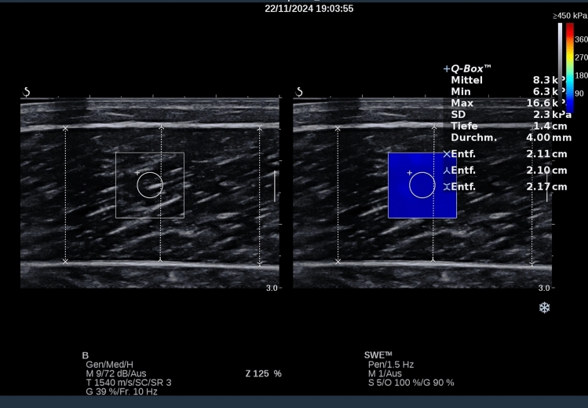Click the plus symbol before Q-Box label
Image resolution: width=588 pixels, height=408 pixels.
coord(446,69)
